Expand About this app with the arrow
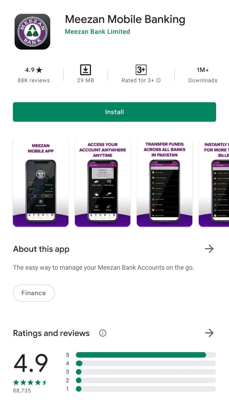 209,249
